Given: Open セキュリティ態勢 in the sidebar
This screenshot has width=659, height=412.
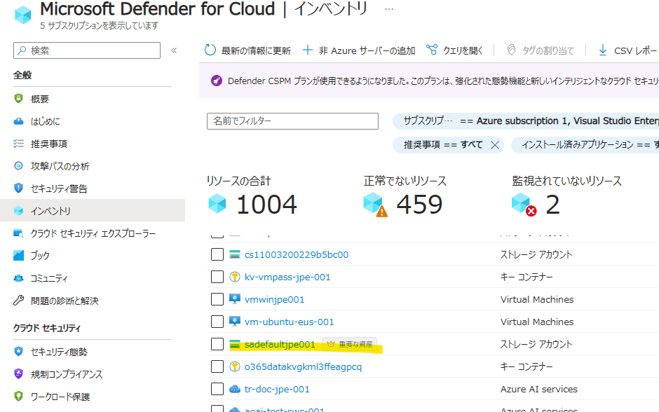Looking at the screenshot, I should pyautogui.click(x=59, y=352).
